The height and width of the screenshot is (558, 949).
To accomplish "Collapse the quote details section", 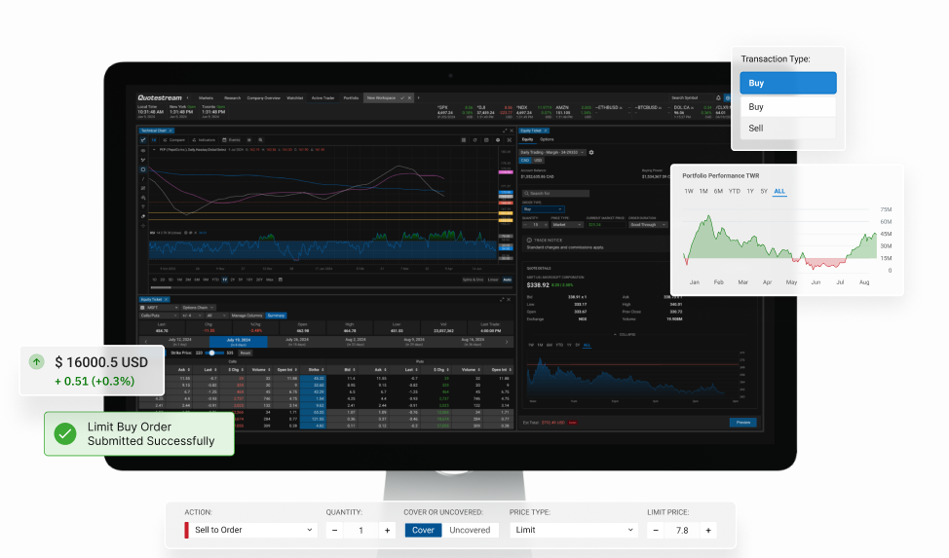I will pyautogui.click(x=626, y=334).
